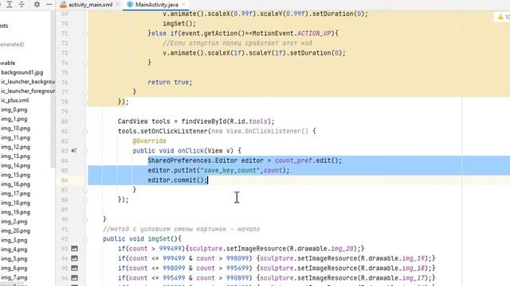Select the MainActivity.java tab
Image resolution: width=510 pixels, height=286 pixels.
[x=157, y=5]
